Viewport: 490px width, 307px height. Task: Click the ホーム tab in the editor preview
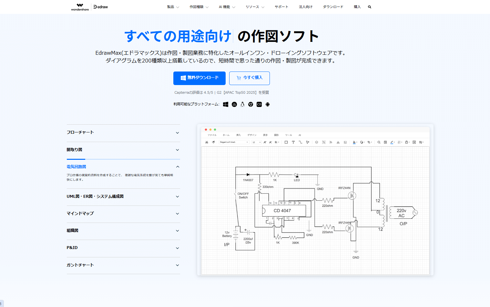[226, 135]
